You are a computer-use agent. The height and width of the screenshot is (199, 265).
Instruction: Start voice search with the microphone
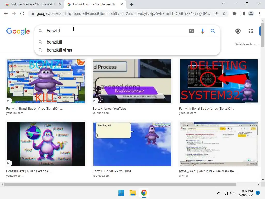pos(202,31)
